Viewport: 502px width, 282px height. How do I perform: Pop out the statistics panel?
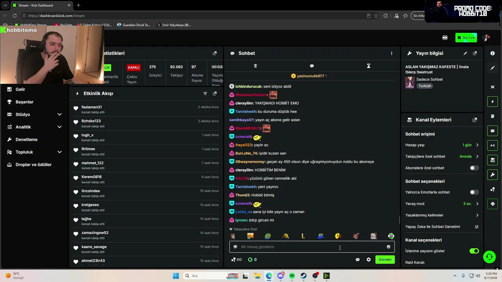click(x=215, y=53)
